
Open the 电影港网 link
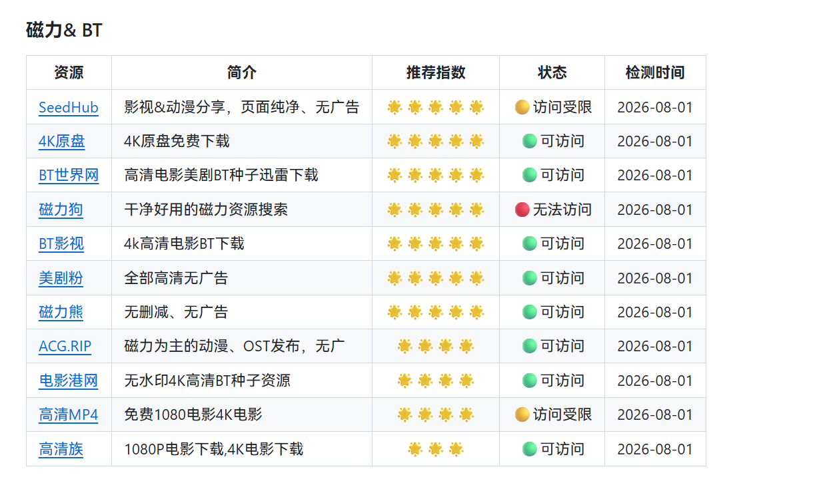click(69, 381)
